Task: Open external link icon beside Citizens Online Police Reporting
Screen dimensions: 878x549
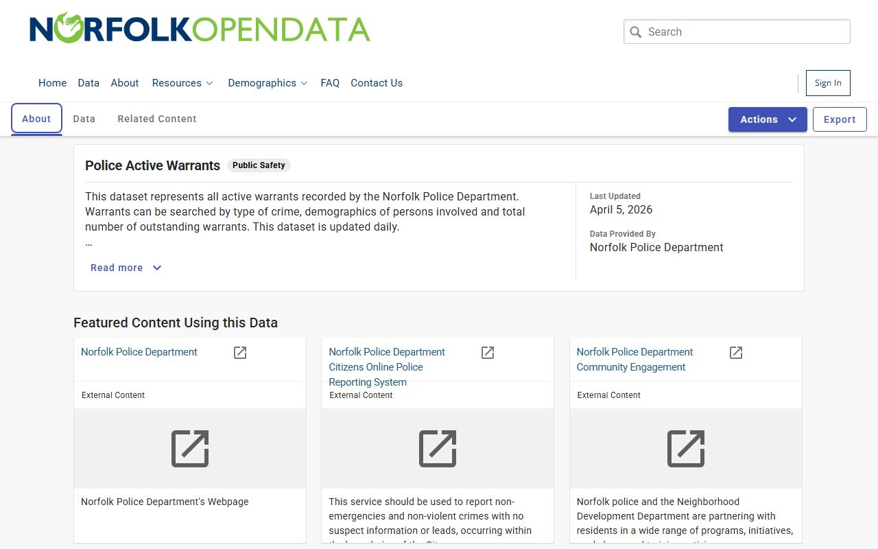Action: (488, 353)
